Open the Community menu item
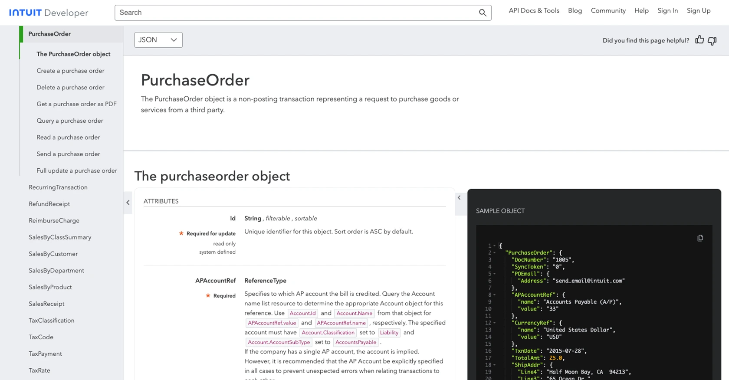 (x=608, y=11)
